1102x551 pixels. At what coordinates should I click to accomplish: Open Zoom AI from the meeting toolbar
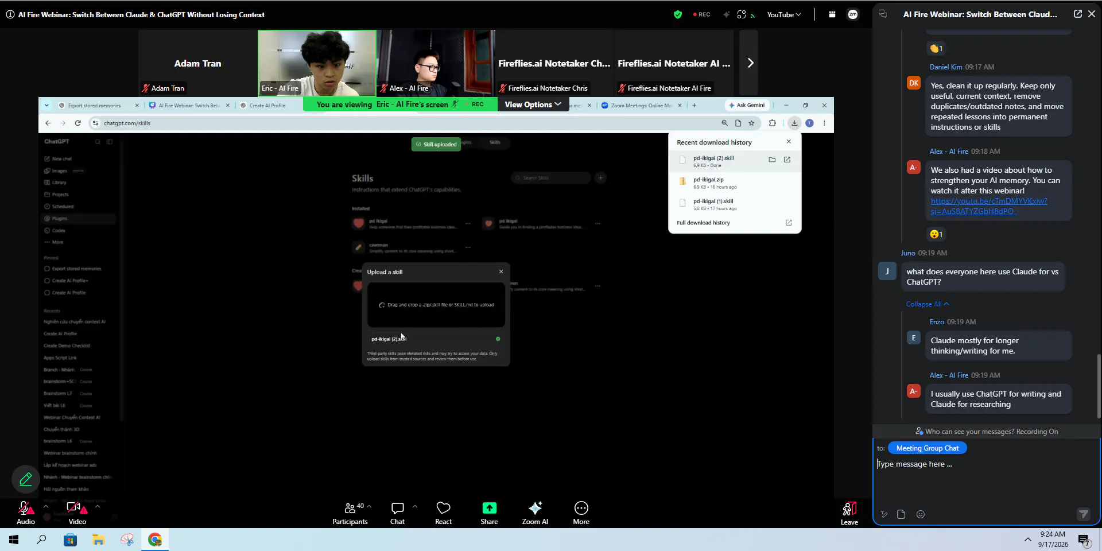(x=535, y=513)
